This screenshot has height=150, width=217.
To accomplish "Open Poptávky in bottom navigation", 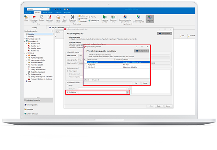I will (29, 110).
